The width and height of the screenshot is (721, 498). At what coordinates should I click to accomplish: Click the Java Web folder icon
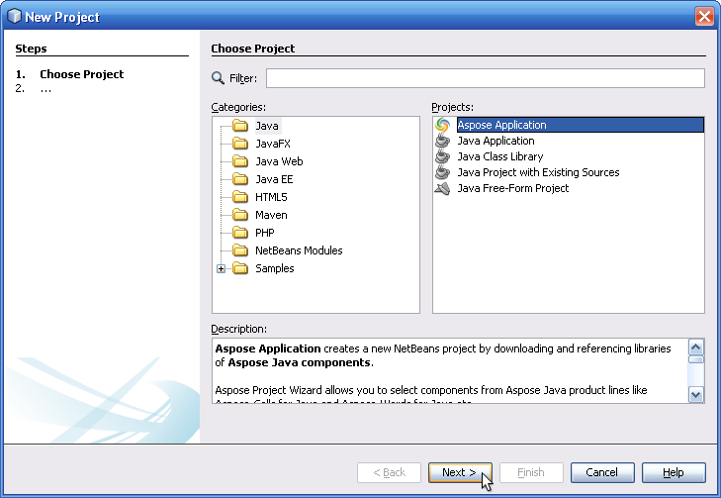[x=240, y=161]
